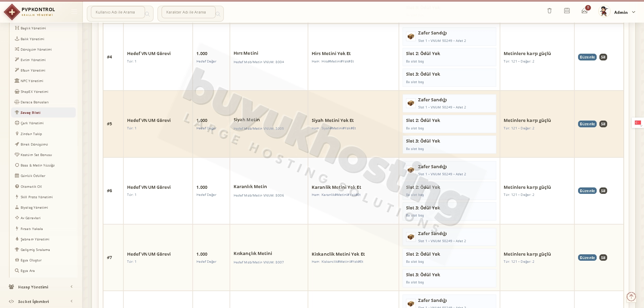Edit row #7 with Düzenle
The width and height of the screenshot is (644, 308).
point(588,258)
